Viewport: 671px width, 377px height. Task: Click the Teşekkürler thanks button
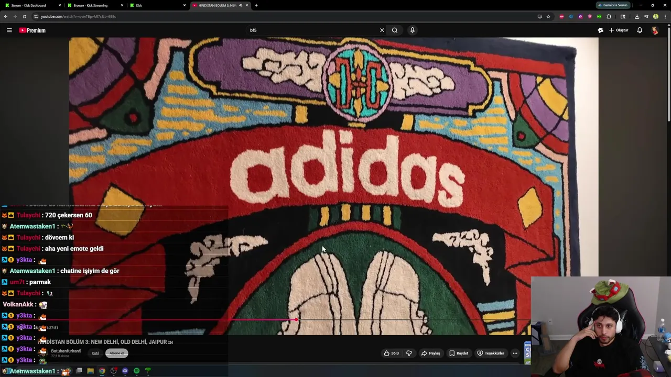[491, 353]
